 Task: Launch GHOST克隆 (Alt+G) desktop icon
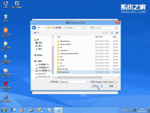pyautogui.click(x=6, y=46)
